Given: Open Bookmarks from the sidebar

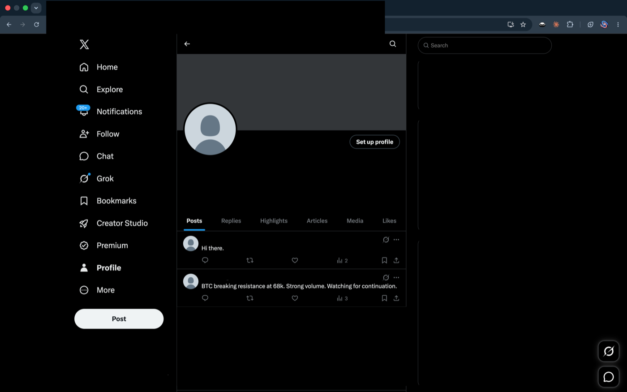Looking at the screenshot, I should 107,201.
